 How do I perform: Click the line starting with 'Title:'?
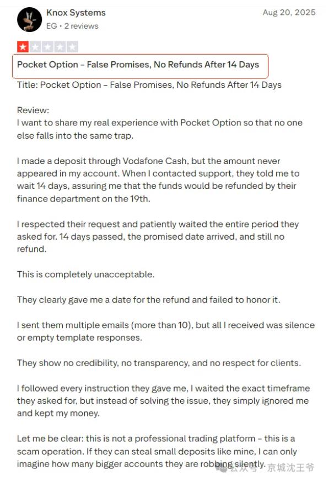tap(149, 85)
